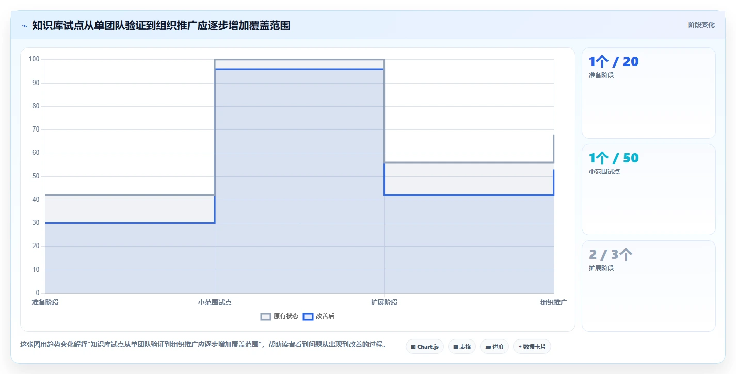The image size is (736, 374).
Task: Toggle the 原有状态 legend swatch
Action: coord(265,316)
